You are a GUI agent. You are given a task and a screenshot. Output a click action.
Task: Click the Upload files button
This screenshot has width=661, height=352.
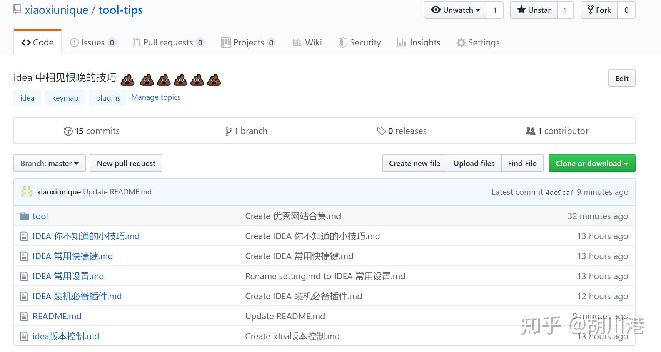[x=474, y=163]
